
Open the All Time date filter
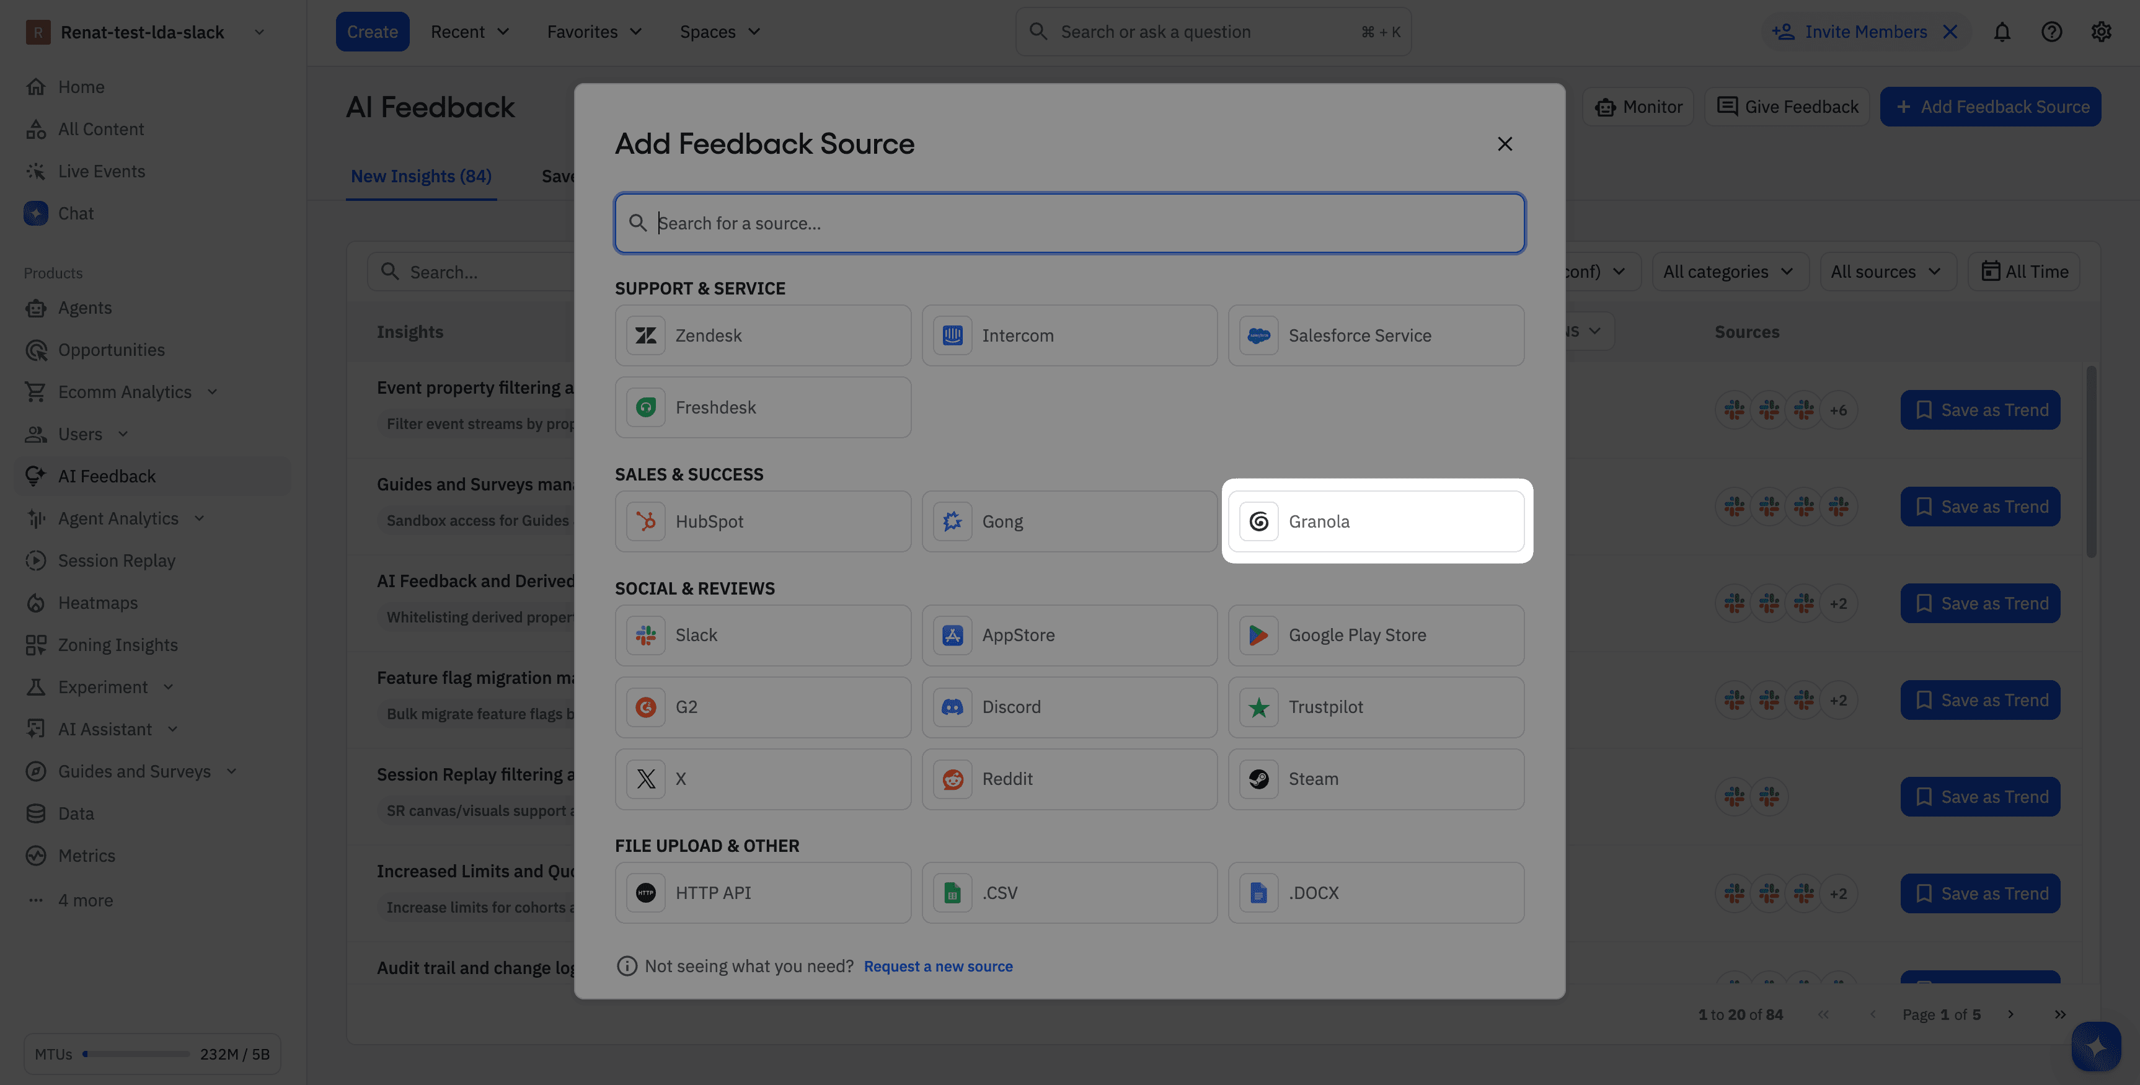pos(2023,273)
